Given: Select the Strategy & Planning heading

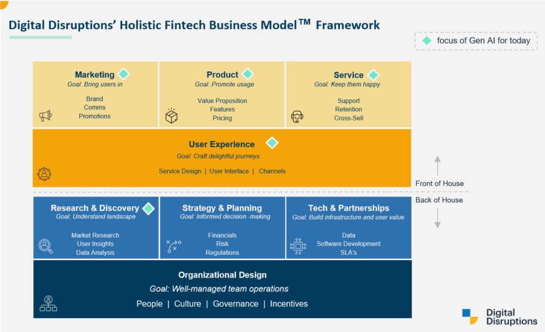Looking at the screenshot, I should [222, 208].
